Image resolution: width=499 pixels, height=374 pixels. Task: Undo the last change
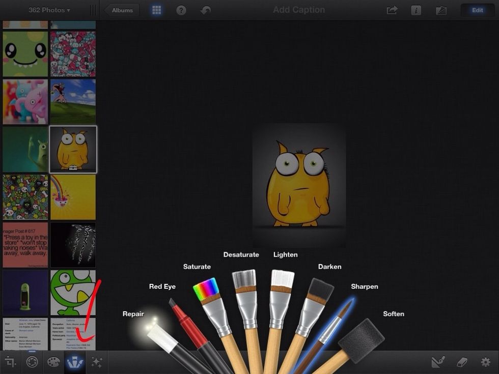[x=206, y=10]
